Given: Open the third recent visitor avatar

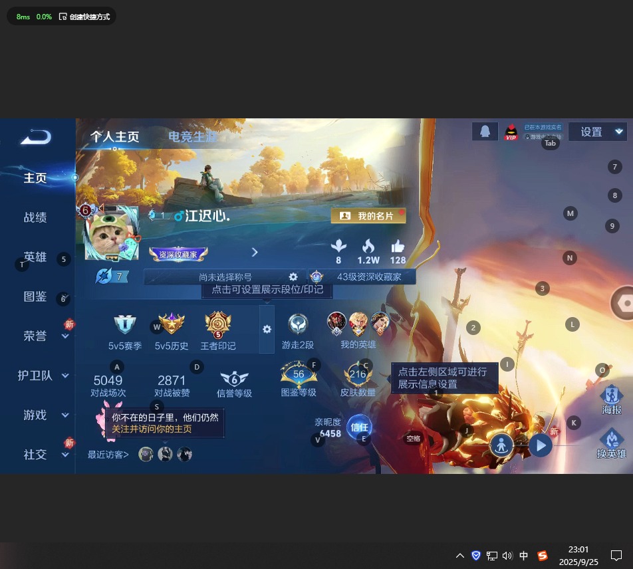Looking at the screenshot, I should pyautogui.click(x=184, y=455).
